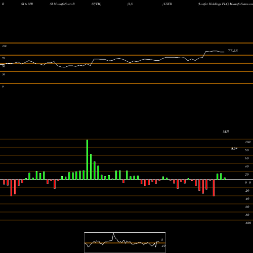Click the RSI axis label 0 on left
253x253 pixels.
click(x=3, y=87)
